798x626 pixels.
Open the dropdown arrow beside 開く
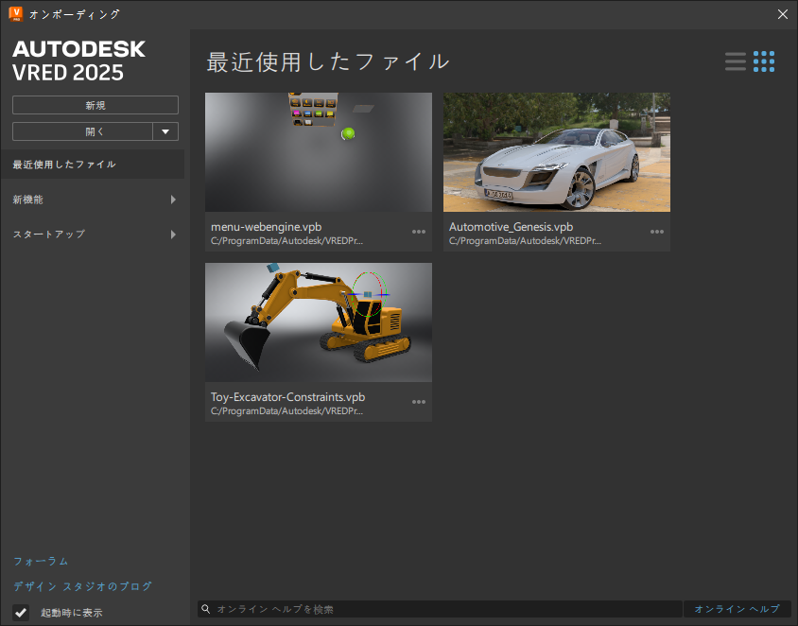point(165,131)
